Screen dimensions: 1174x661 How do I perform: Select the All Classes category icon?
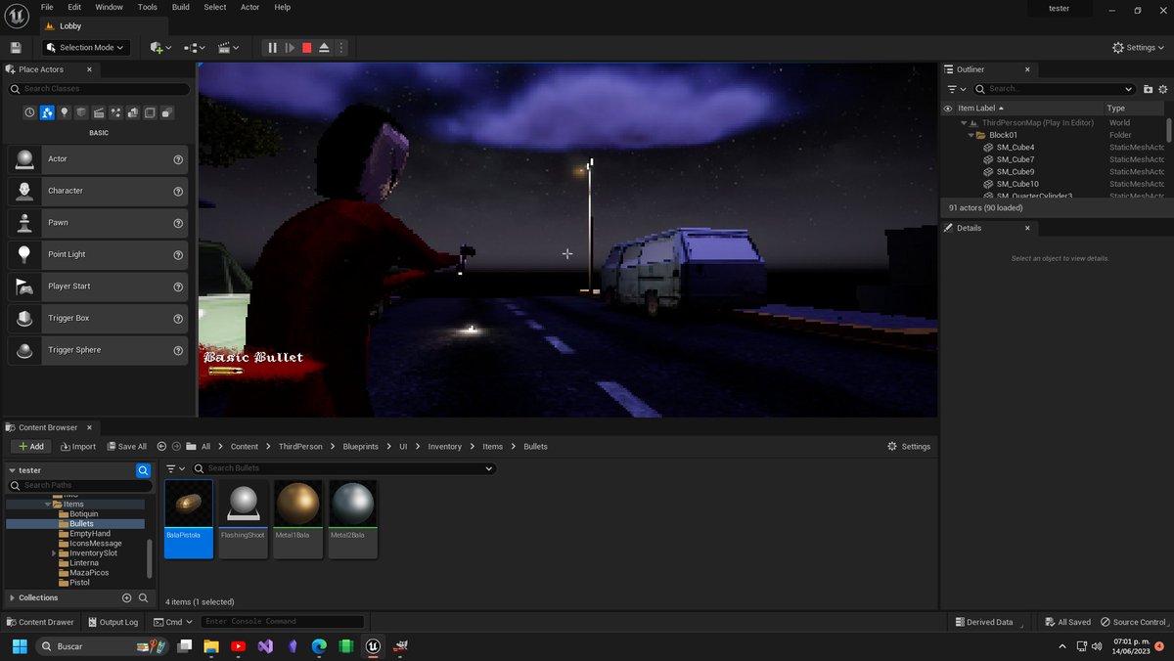(x=167, y=112)
